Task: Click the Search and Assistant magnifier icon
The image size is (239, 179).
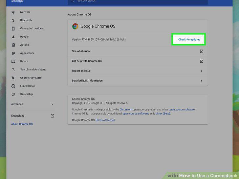Action: tap(13, 70)
